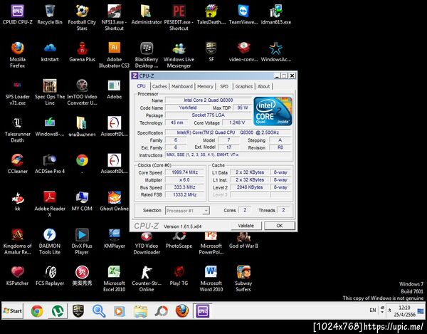Open the About tab in CPU-Z
This screenshot has height=334, width=427.
[263, 86]
